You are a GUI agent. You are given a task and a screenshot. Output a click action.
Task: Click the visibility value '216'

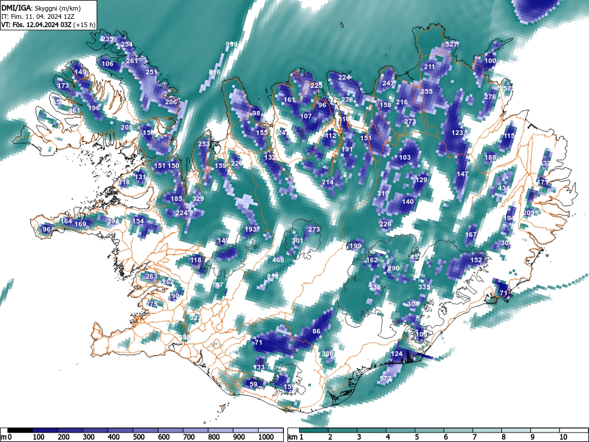(402, 102)
